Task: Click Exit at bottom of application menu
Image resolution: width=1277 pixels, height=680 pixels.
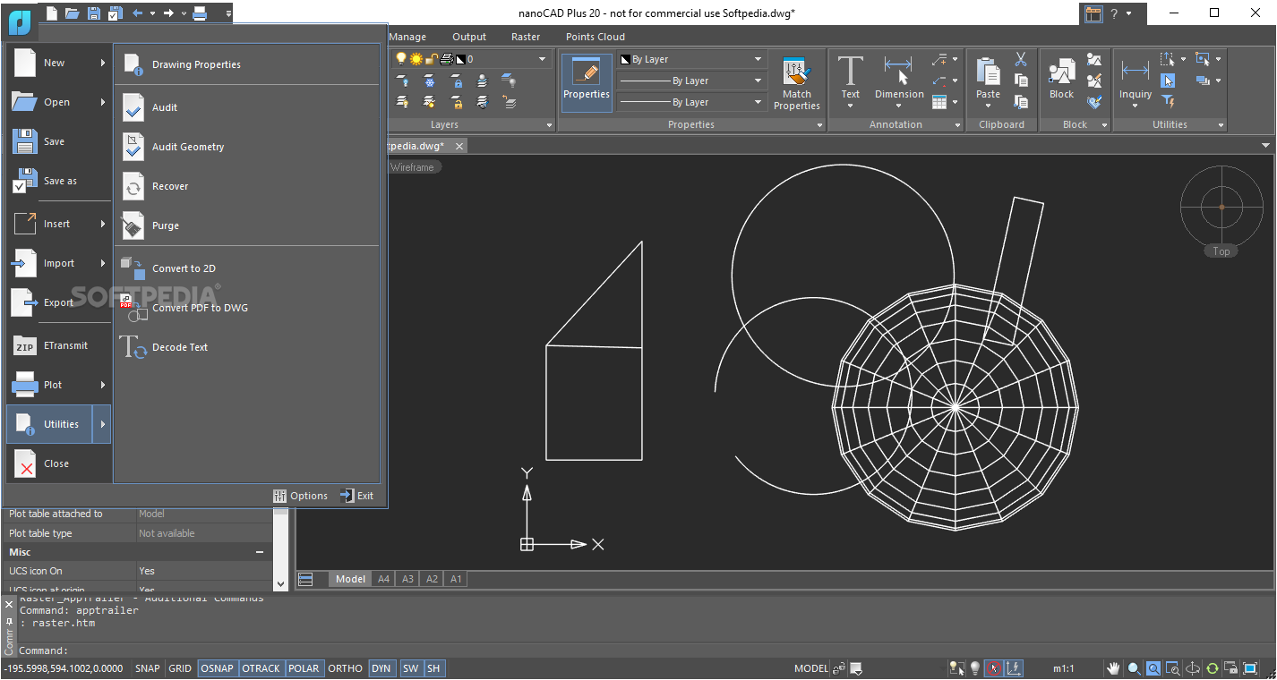Action: [x=357, y=496]
